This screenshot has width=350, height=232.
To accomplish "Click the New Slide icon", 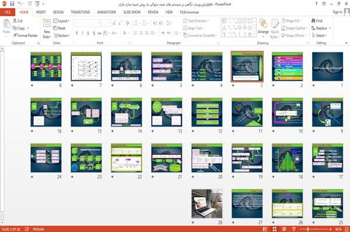I will (47, 23).
